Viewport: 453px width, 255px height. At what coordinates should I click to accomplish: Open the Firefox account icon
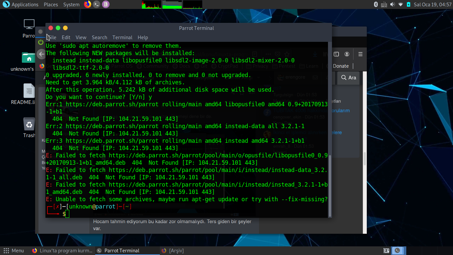click(347, 54)
